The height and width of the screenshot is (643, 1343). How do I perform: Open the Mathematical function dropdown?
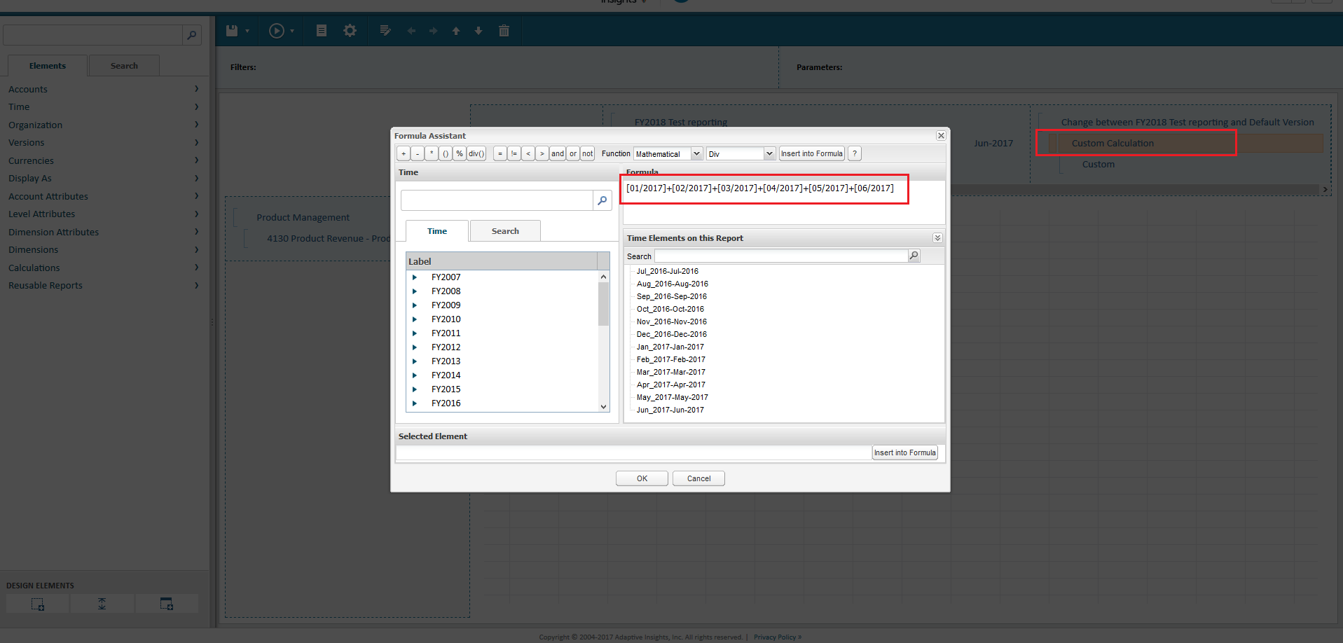[x=668, y=153]
